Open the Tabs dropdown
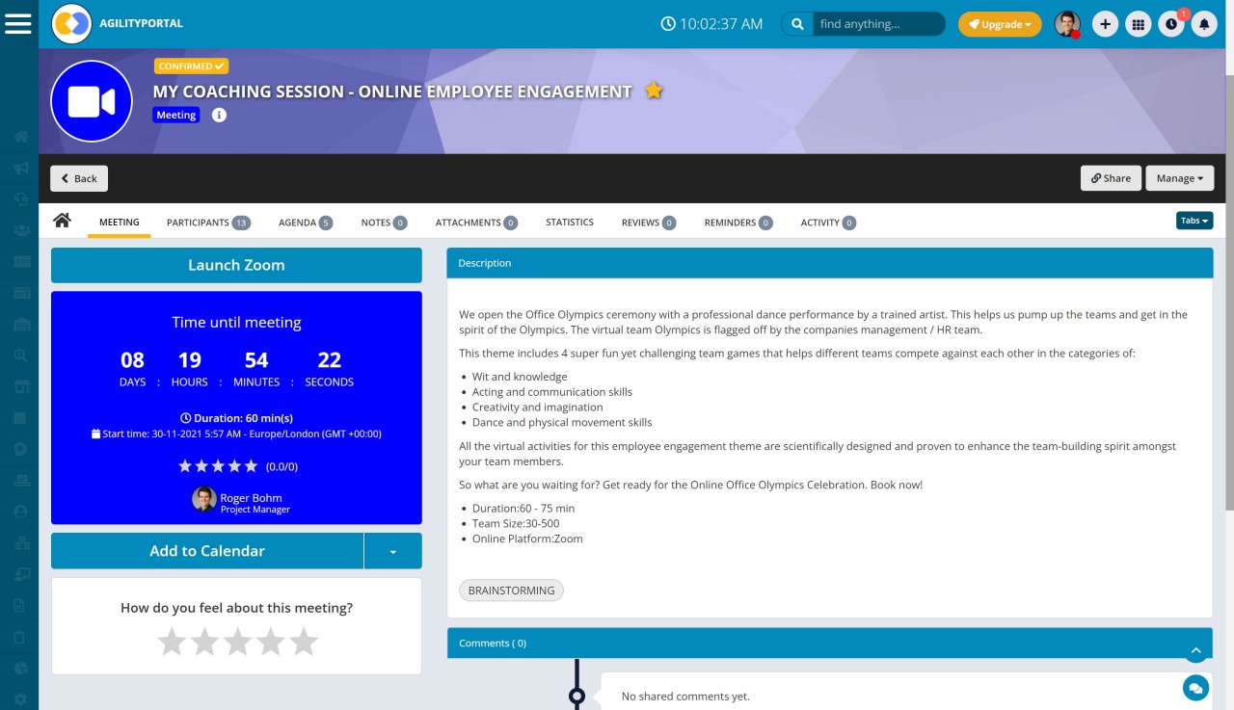The height and width of the screenshot is (710, 1234). [1194, 221]
